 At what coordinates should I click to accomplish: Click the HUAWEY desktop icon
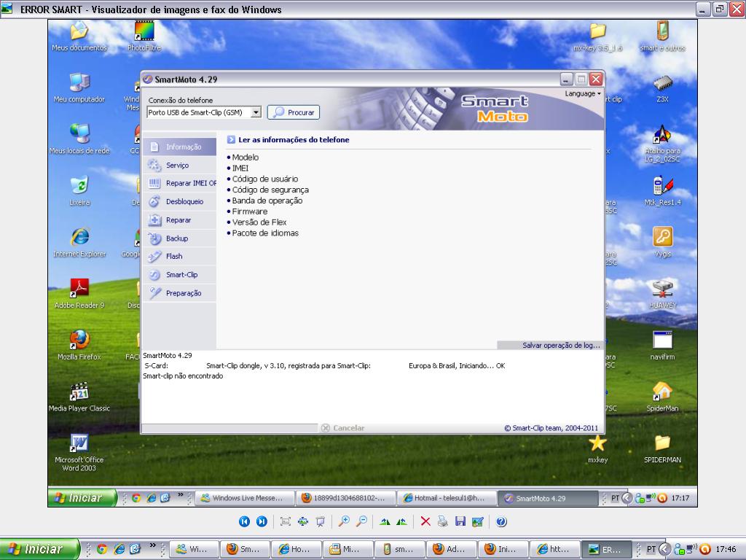pyautogui.click(x=662, y=294)
